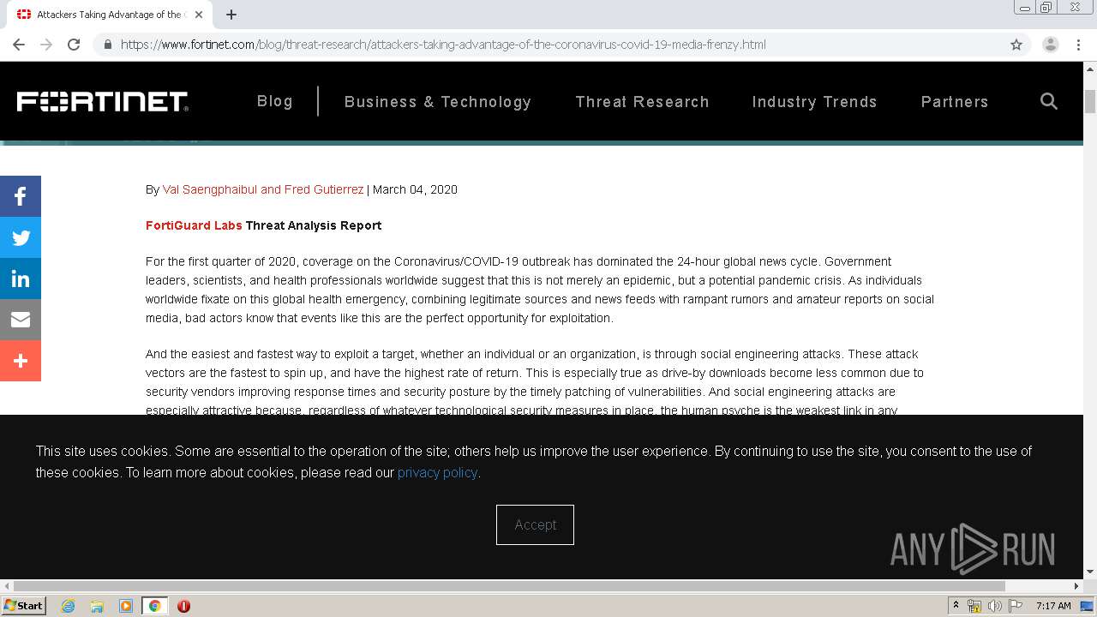Open volume control in tray
Image resolution: width=1097 pixels, height=617 pixels.
point(995,606)
